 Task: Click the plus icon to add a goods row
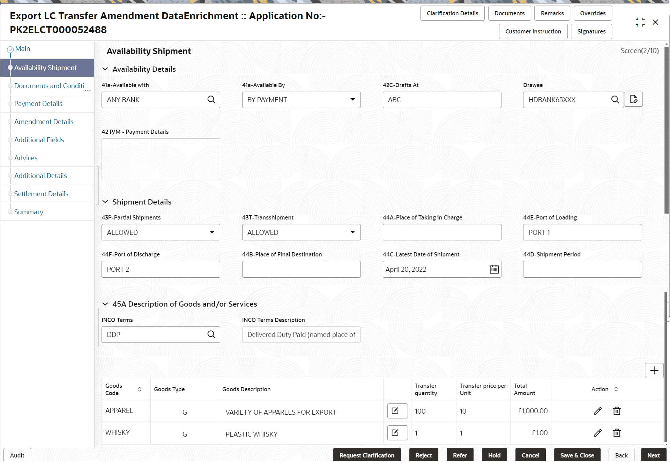pos(654,370)
